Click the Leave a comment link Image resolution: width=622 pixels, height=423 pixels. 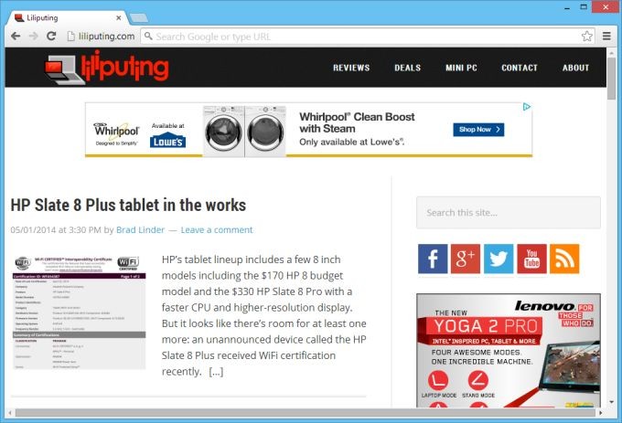pyautogui.click(x=217, y=229)
